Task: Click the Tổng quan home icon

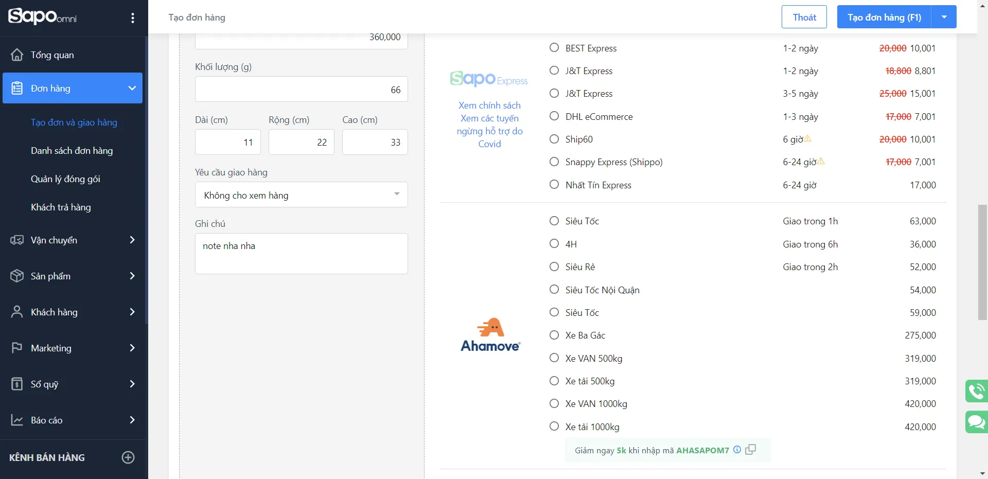Action: 17,55
